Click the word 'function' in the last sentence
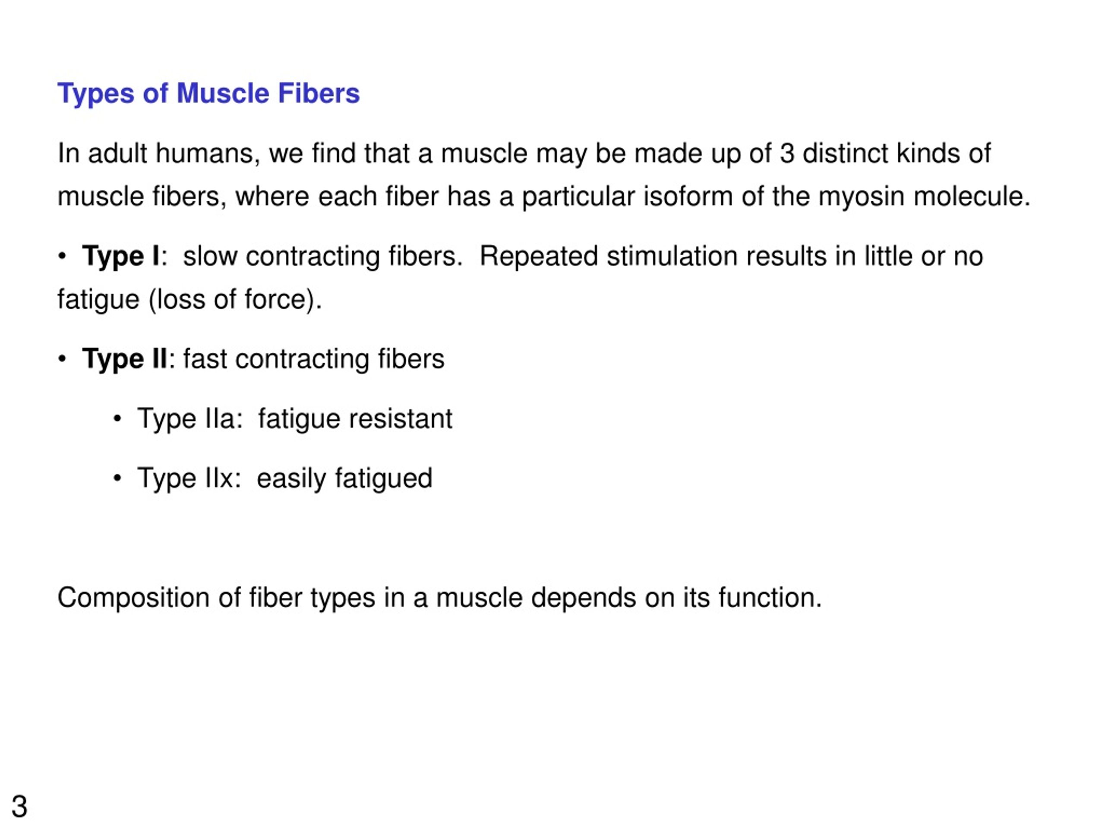Image resolution: width=1105 pixels, height=829 pixels. coord(765,598)
